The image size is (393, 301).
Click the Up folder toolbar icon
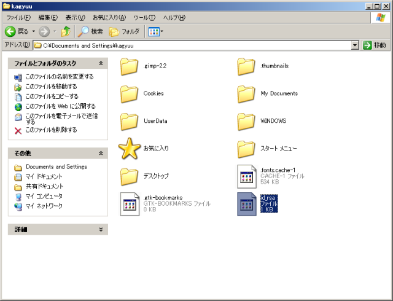click(x=66, y=31)
